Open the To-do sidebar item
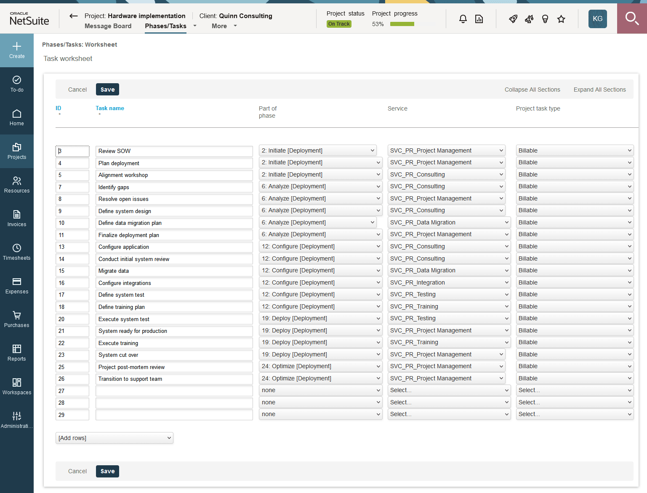Screen dimensions: 647x493 (x=17, y=84)
